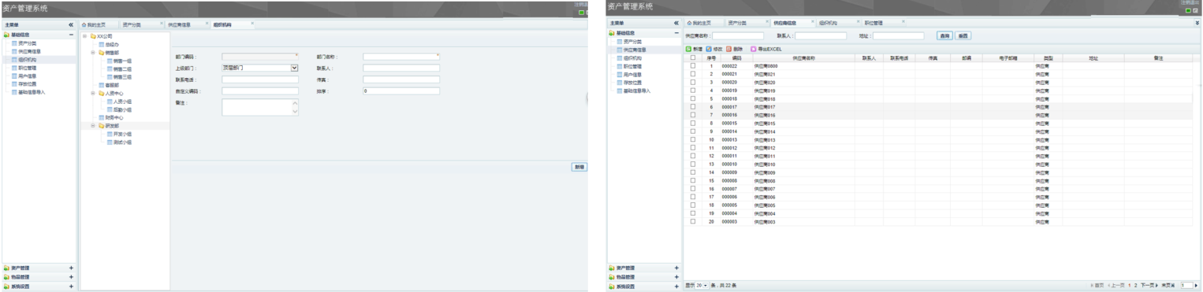The width and height of the screenshot is (1203, 292).
Task: Select 销售二组 node in organization tree
Action: tap(119, 68)
